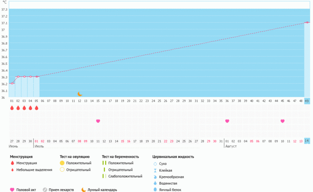Click the heart marker on cycle day 36
The width and height of the screenshot is (313, 192).
pos(227,121)
